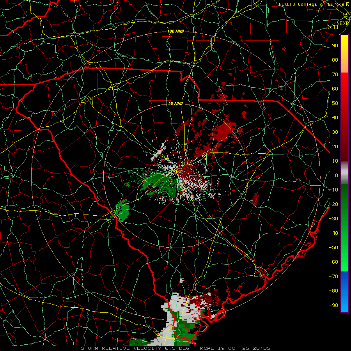Click the 40 value on the velocity scale
The width and height of the screenshot is (351, 351).
335,117
